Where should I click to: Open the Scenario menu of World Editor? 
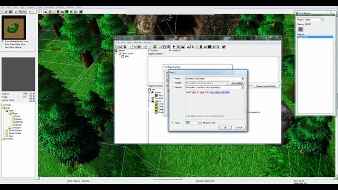[x=31, y=7]
